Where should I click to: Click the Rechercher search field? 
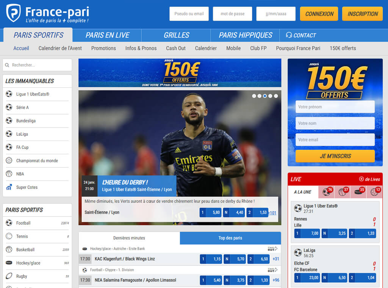[x=38, y=65]
